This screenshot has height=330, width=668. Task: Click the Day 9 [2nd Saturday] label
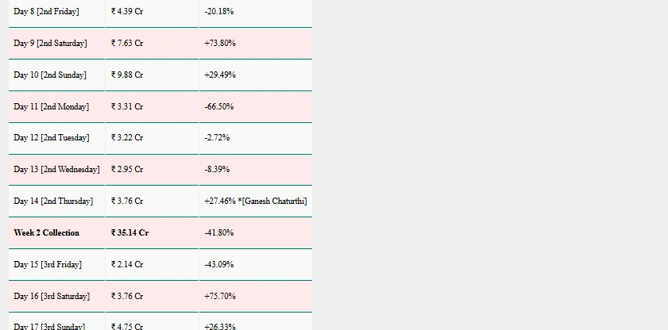point(50,43)
